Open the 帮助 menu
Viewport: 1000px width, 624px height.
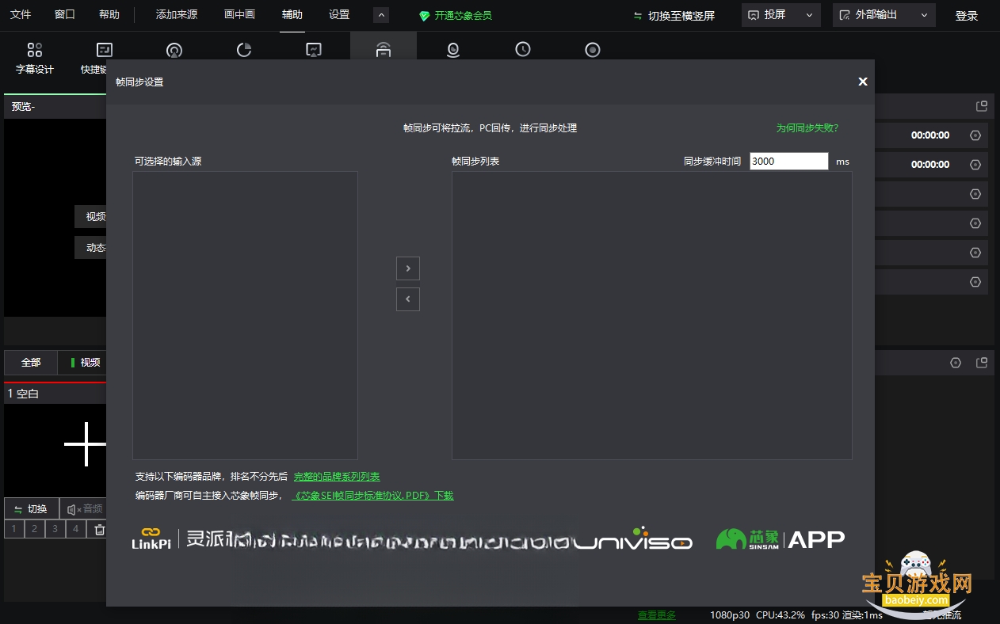109,14
